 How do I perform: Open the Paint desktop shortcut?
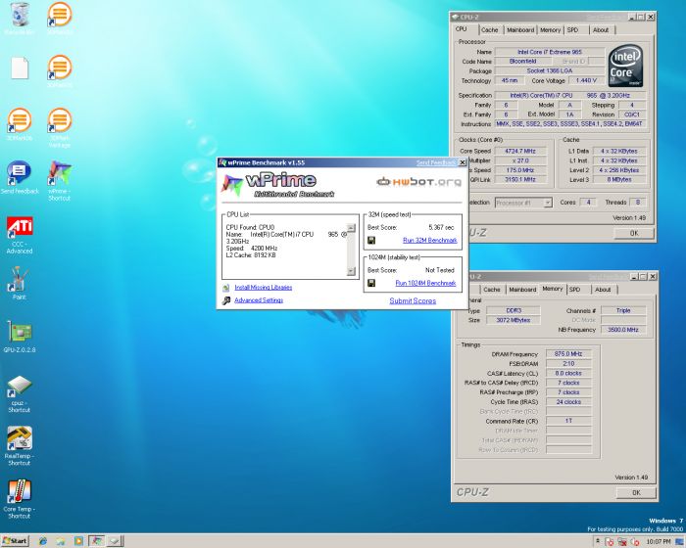pyautogui.click(x=20, y=283)
